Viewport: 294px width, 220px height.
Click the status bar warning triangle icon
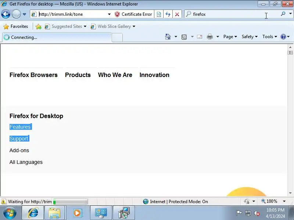(x=4, y=202)
